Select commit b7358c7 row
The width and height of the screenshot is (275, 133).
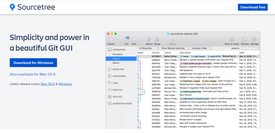(198, 56)
